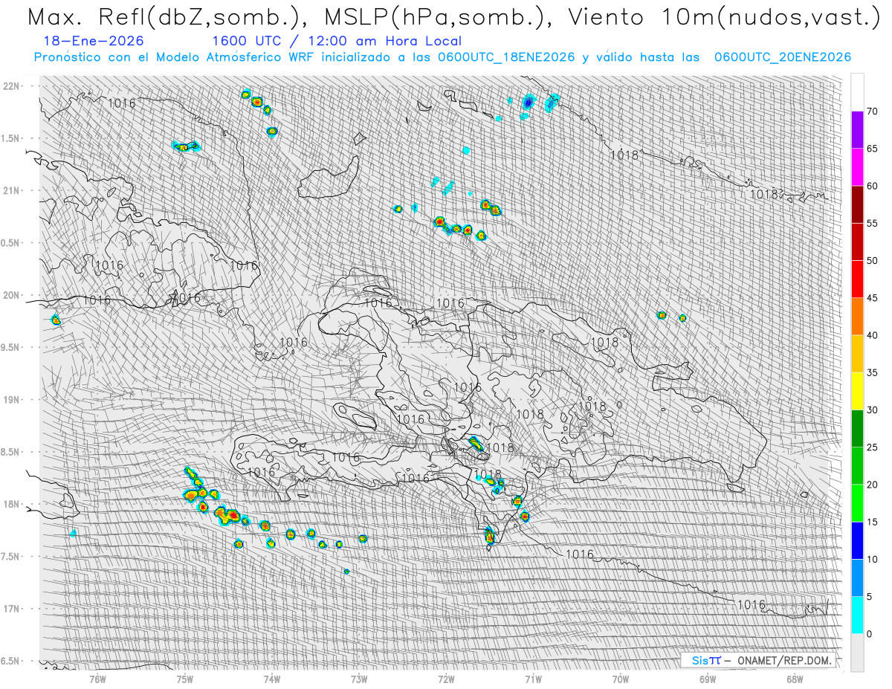This screenshot has height=689, width=892.
Task: Click the colorbar value label '50'
Action: pyautogui.click(x=873, y=261)
